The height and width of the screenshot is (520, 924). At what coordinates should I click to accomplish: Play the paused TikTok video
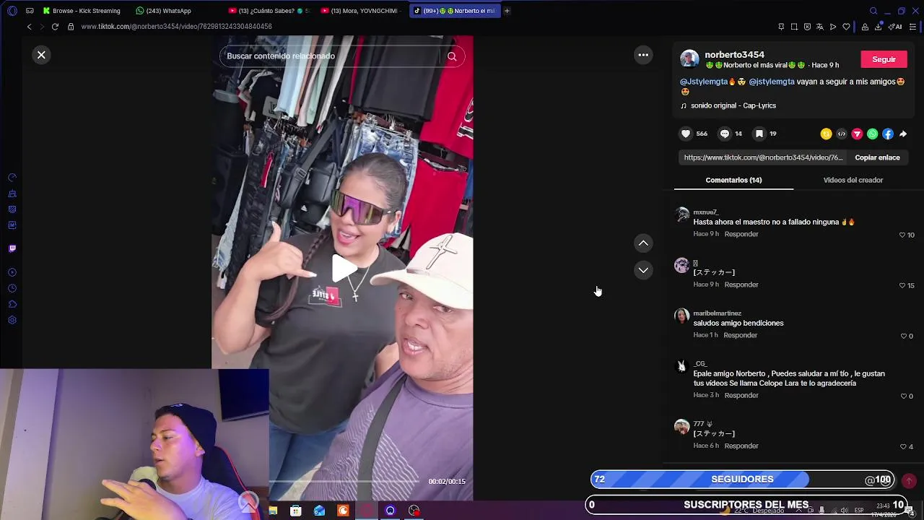pyautogui.click(x=343, y=268)
